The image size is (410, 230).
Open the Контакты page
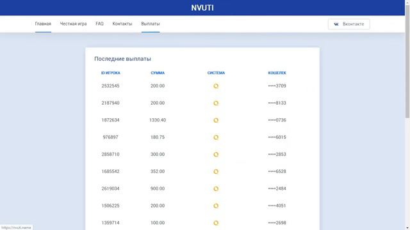pyautogui.click(x=122, y=24)
